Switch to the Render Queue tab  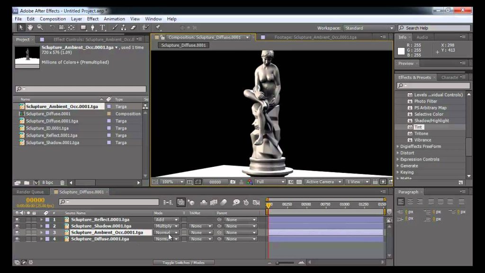pyautogui.click(x=30, y=192)
